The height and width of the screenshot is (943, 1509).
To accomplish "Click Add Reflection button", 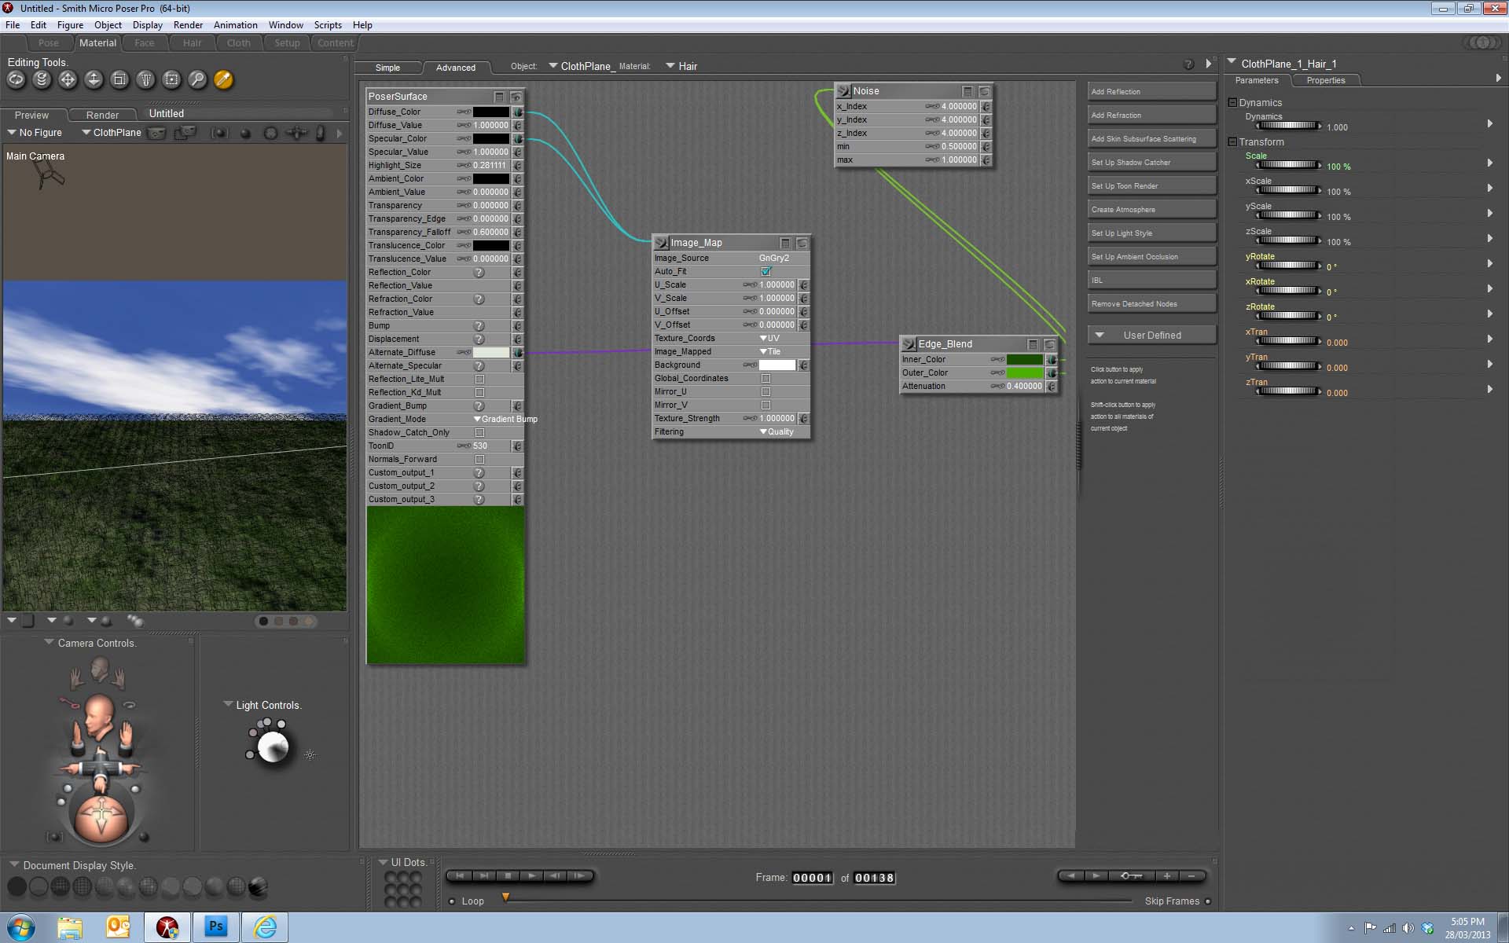I will (x=1151, y=92).
